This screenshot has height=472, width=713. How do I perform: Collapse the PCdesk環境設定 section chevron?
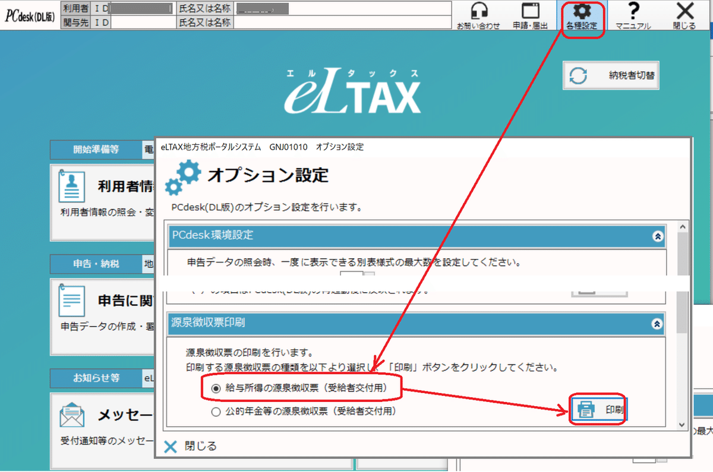657,236
